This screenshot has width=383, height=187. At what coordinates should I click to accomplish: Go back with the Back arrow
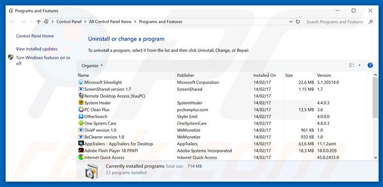click(12, 22)
